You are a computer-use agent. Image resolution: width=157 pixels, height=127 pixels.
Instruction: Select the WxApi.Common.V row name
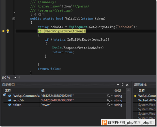[26, 96]
